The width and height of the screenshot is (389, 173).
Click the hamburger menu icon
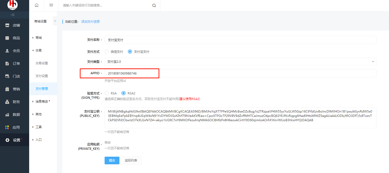tap(51, 5)
